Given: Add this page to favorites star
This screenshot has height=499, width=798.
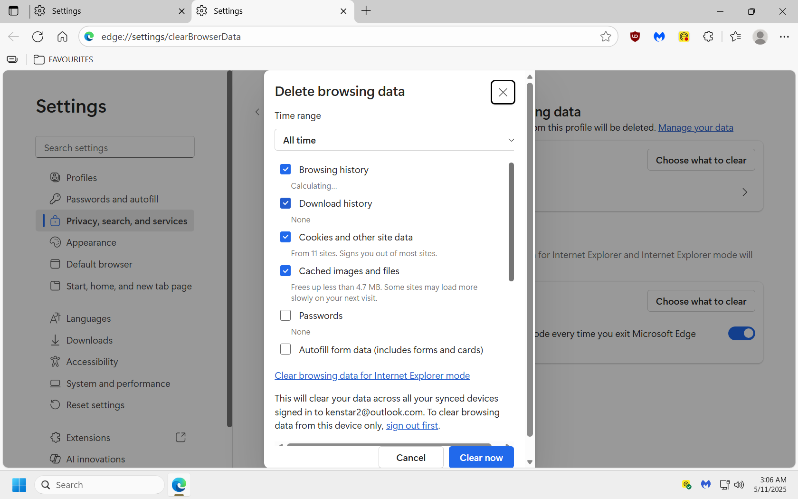Looking at the screenshot, I should click(x=606, y=37).
